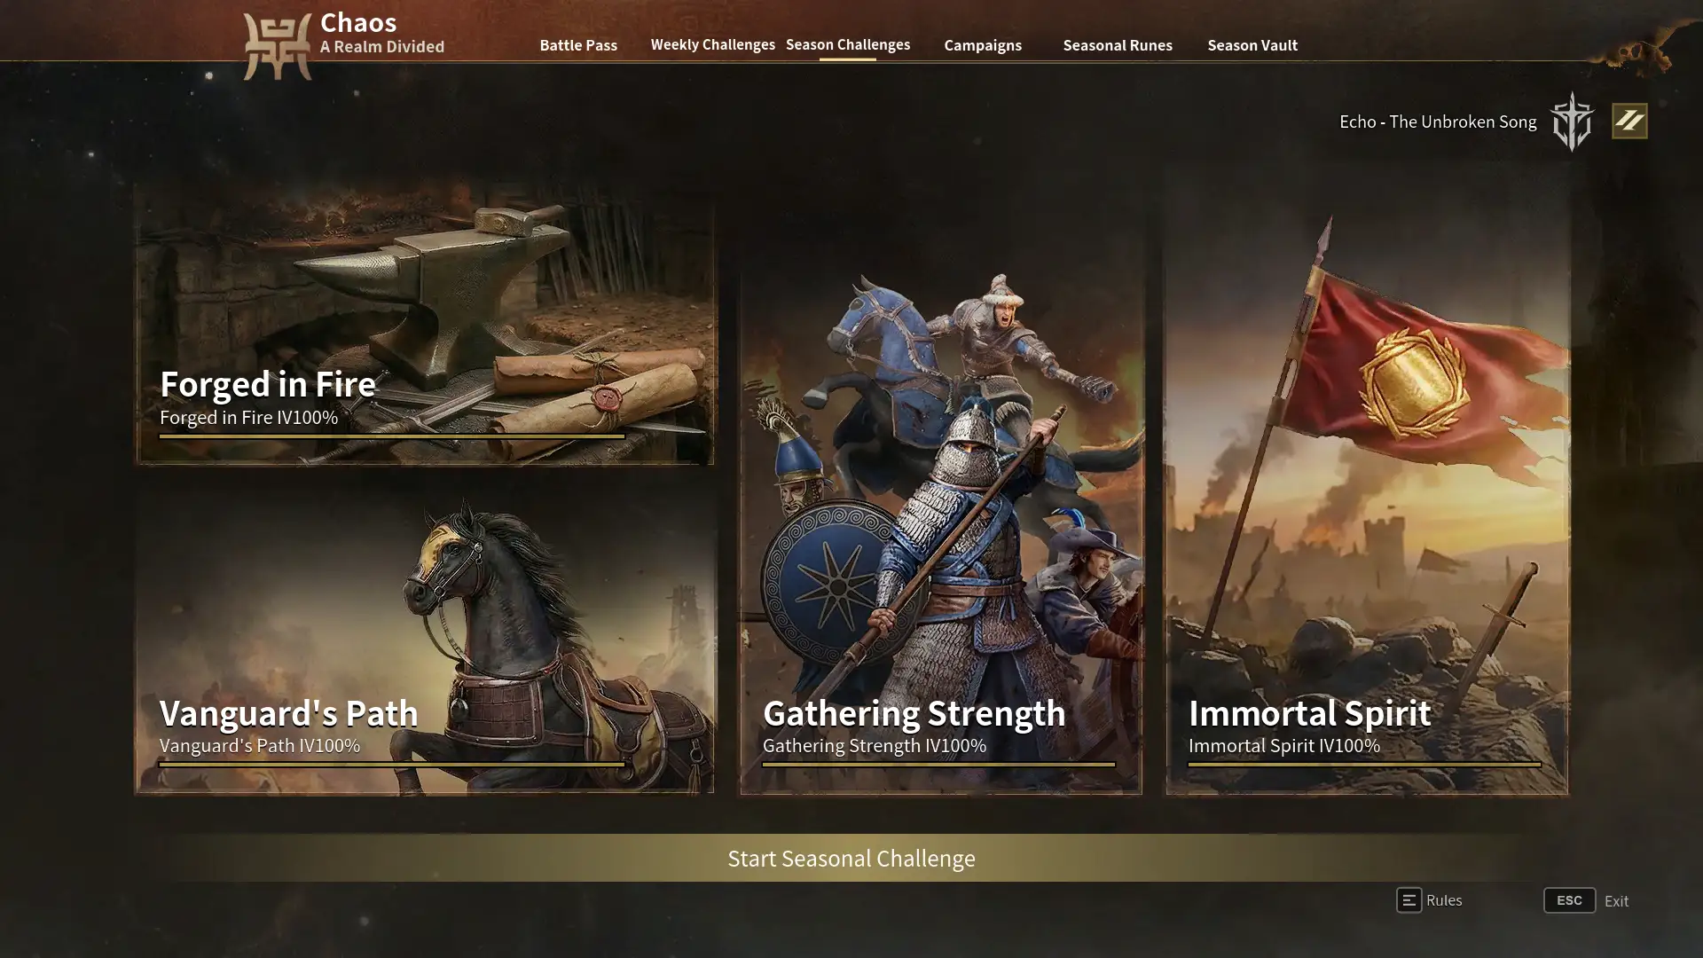Select the Season Challenges tab
Viewport: 1703px width, 958px height.
[848, 44]
